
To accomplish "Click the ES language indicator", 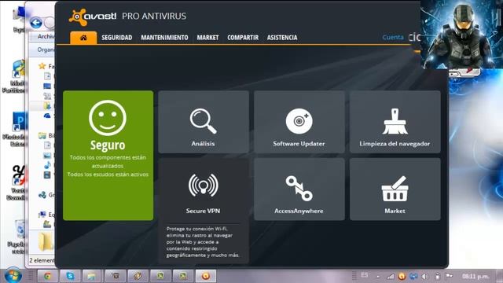I will (x=365, y=275).
